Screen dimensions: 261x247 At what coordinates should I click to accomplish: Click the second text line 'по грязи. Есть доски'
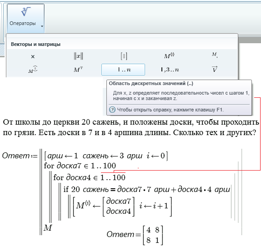[129, 133]
